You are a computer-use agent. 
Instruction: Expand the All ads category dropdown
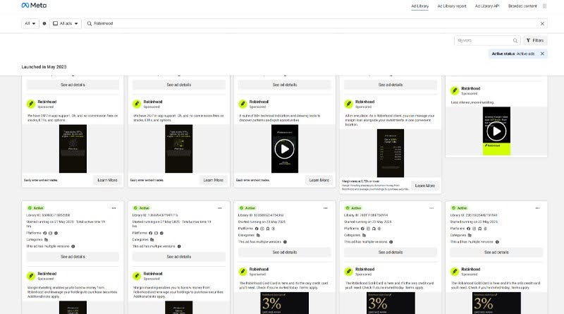click(66, 23)
